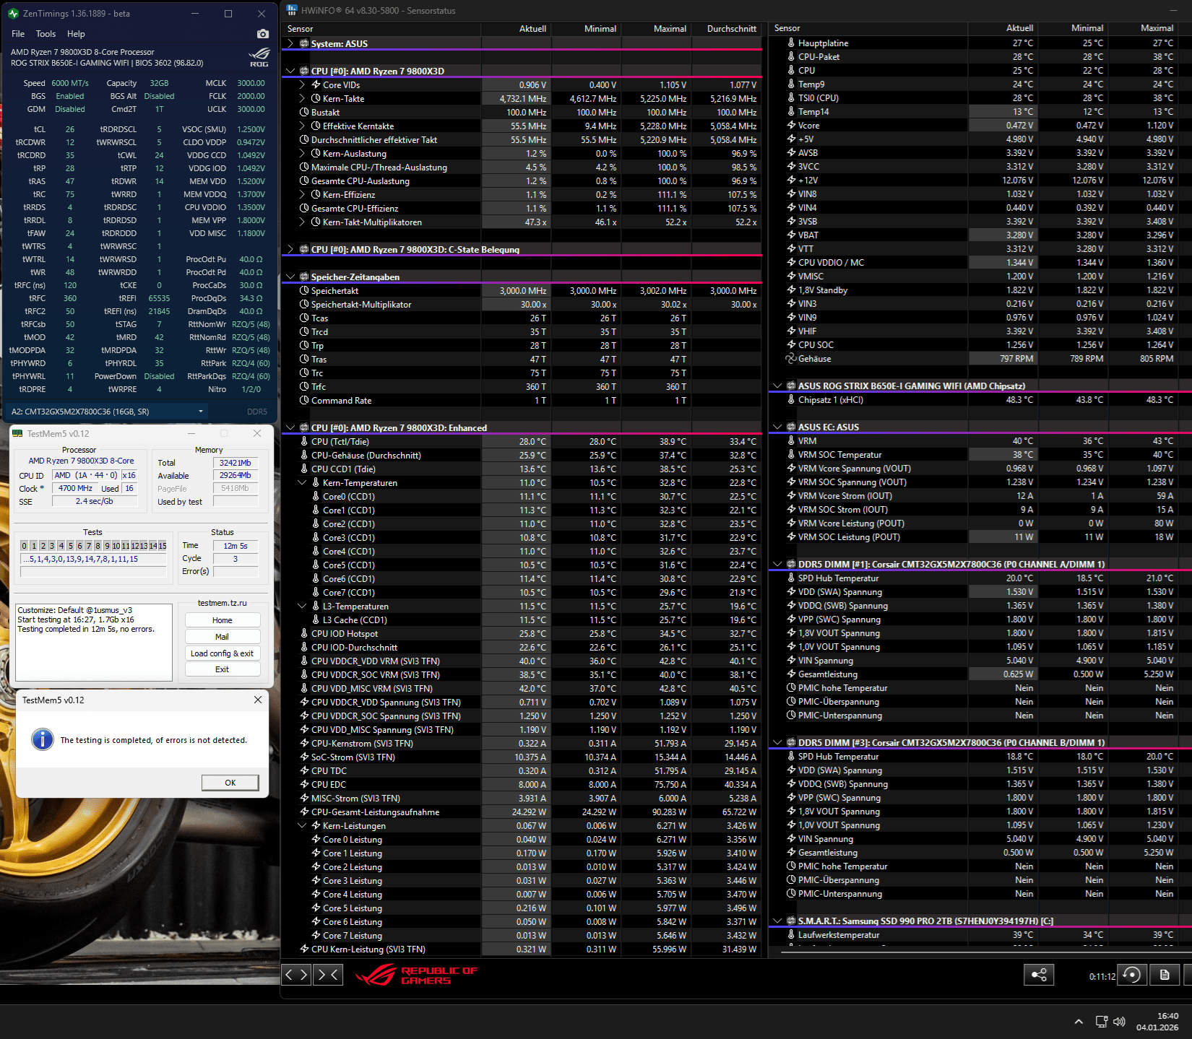Select the SoC-Strom (SVI3 TFN) row
The image size is (1192, 1039).
click(x=521, y=757)
